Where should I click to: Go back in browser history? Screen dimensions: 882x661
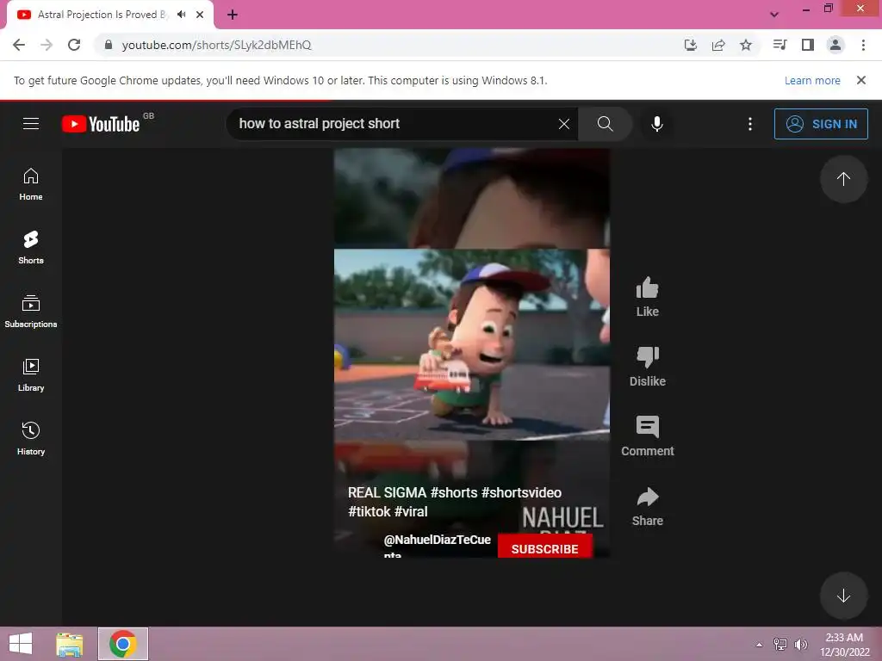[x=19, y=45]
